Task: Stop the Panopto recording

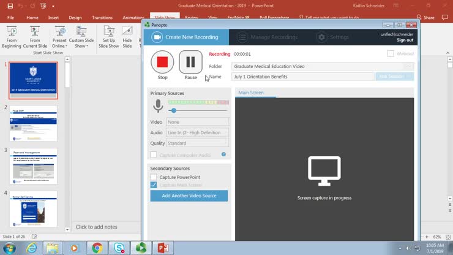Action: pyautogui.click(x=162, y=62)
